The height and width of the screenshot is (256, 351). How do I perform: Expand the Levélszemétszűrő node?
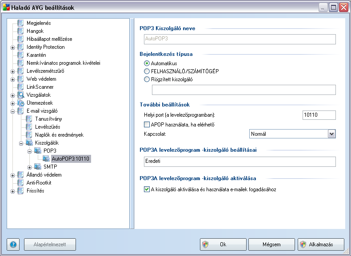pyautogui.click(x=12, y=71)
